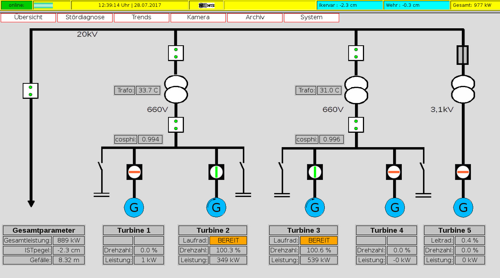Screen dimensions: 500x278
Task: Select Turbine 4 generator circle
Action: pyautogui.click(x=395, y=207)
